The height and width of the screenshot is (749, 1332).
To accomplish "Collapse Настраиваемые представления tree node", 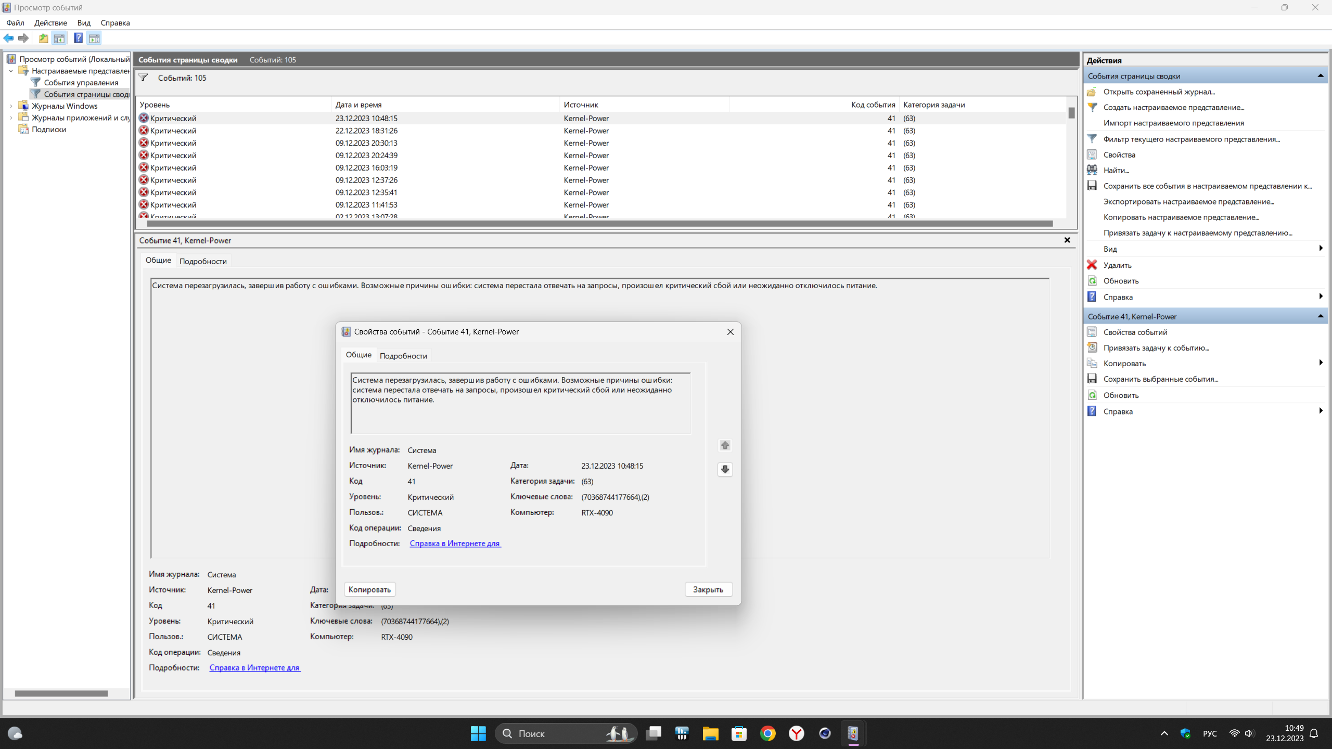I will 11,71.
